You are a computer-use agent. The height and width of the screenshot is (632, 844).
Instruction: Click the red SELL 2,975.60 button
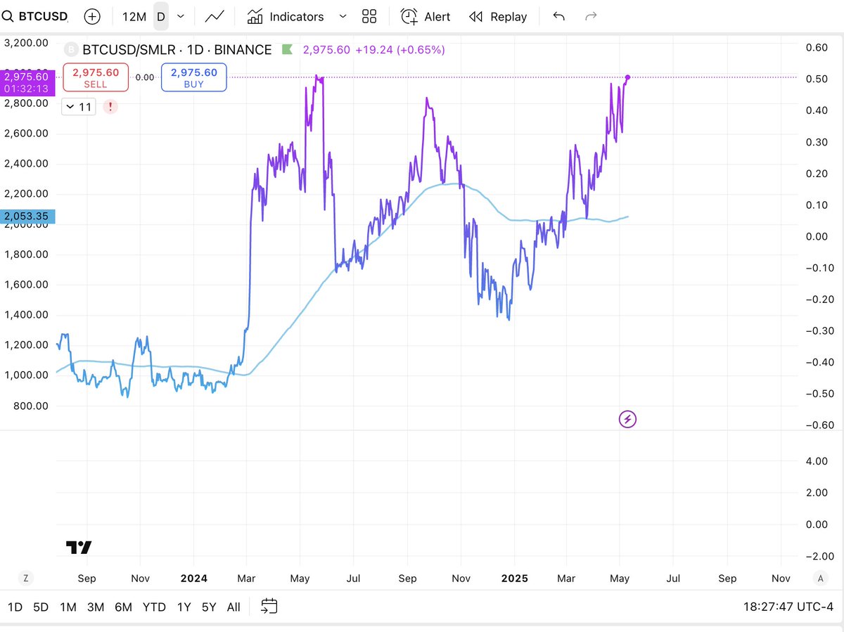coord(96,77)
